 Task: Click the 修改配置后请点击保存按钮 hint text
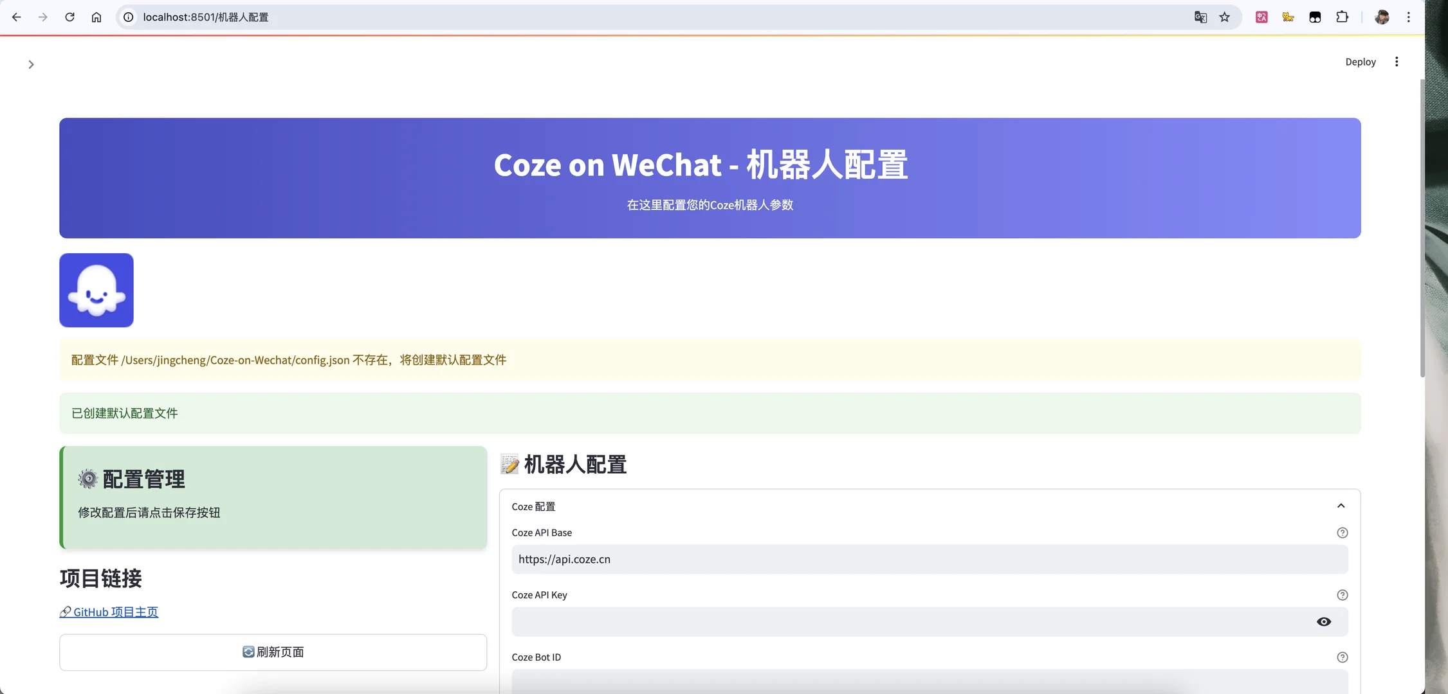coord(149,513)
